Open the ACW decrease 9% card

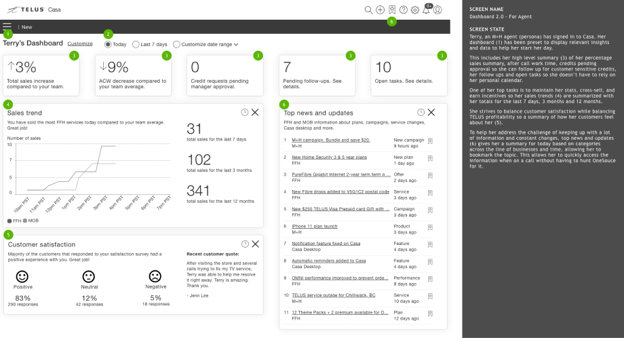[x=134, y=75]
